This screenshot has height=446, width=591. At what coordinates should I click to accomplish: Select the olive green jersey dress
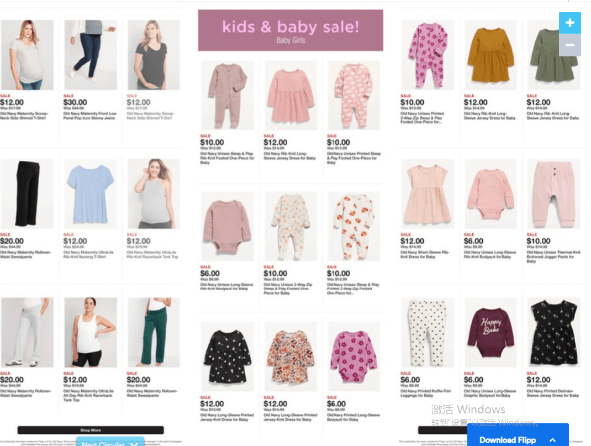click(x=553, y=55)
